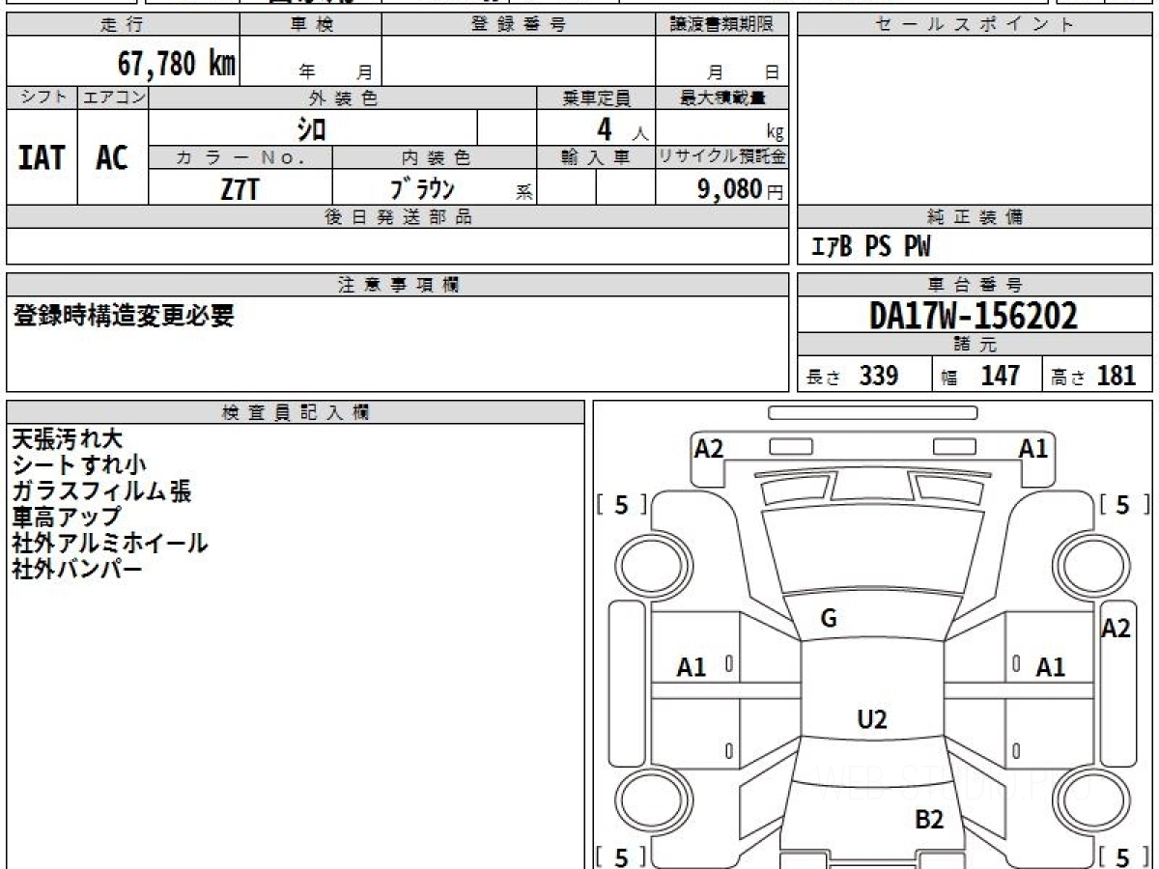Click the A2 mark on the side panel
The width and height of the screenshot is (1159, 869).
pos(1116,629)
